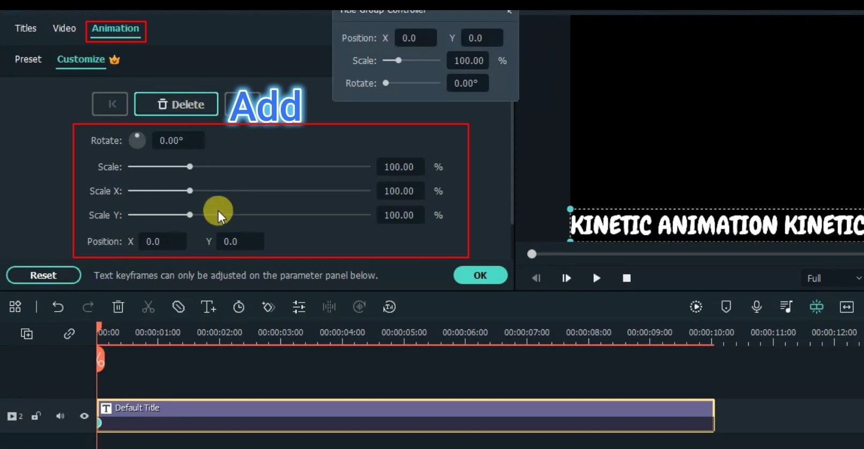
Task: Click the timeline playhead marker
Action: click(x=100, y=359)
